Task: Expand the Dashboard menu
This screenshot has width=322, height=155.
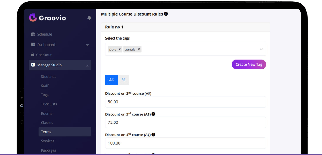Action: click(x=87, y=45)
